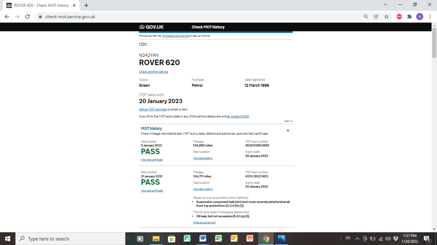Open Publisher from the taskbar
Viewport: 437px width, 245px height.
[x=187, y=239]
